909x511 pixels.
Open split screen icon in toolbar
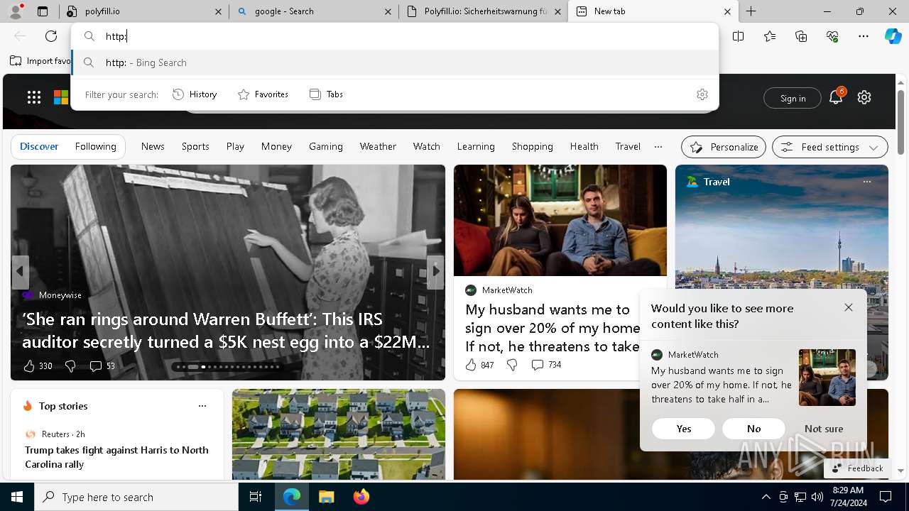pos(739,36)
